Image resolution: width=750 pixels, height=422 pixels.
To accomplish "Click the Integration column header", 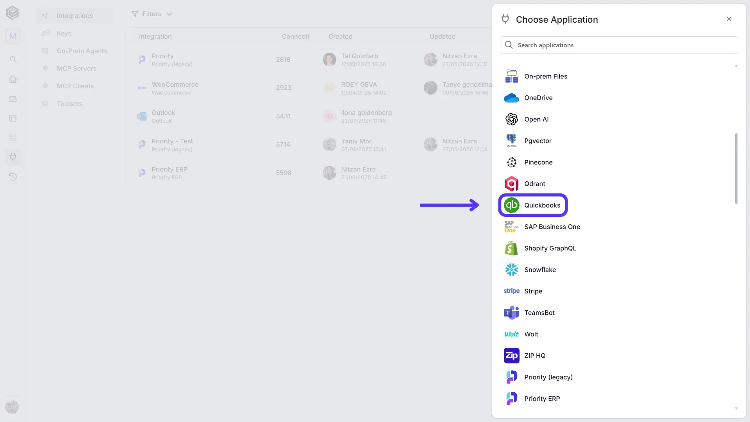I will pyautogui.click(x=155, y=36).
